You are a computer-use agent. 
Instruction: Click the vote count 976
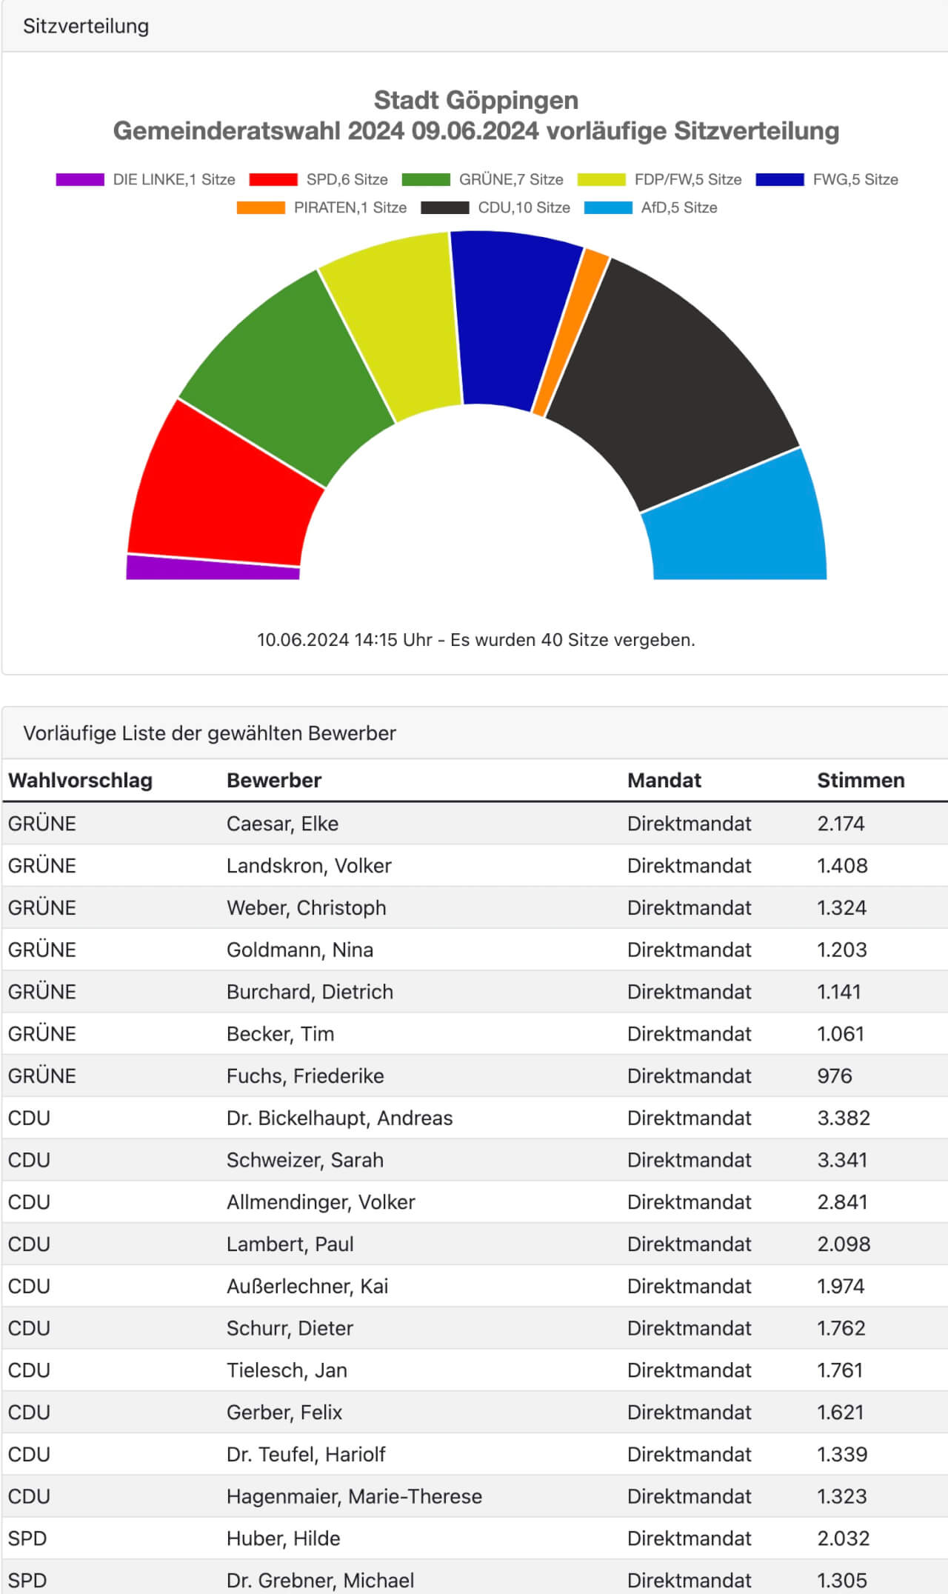[x=835, y=1076]
